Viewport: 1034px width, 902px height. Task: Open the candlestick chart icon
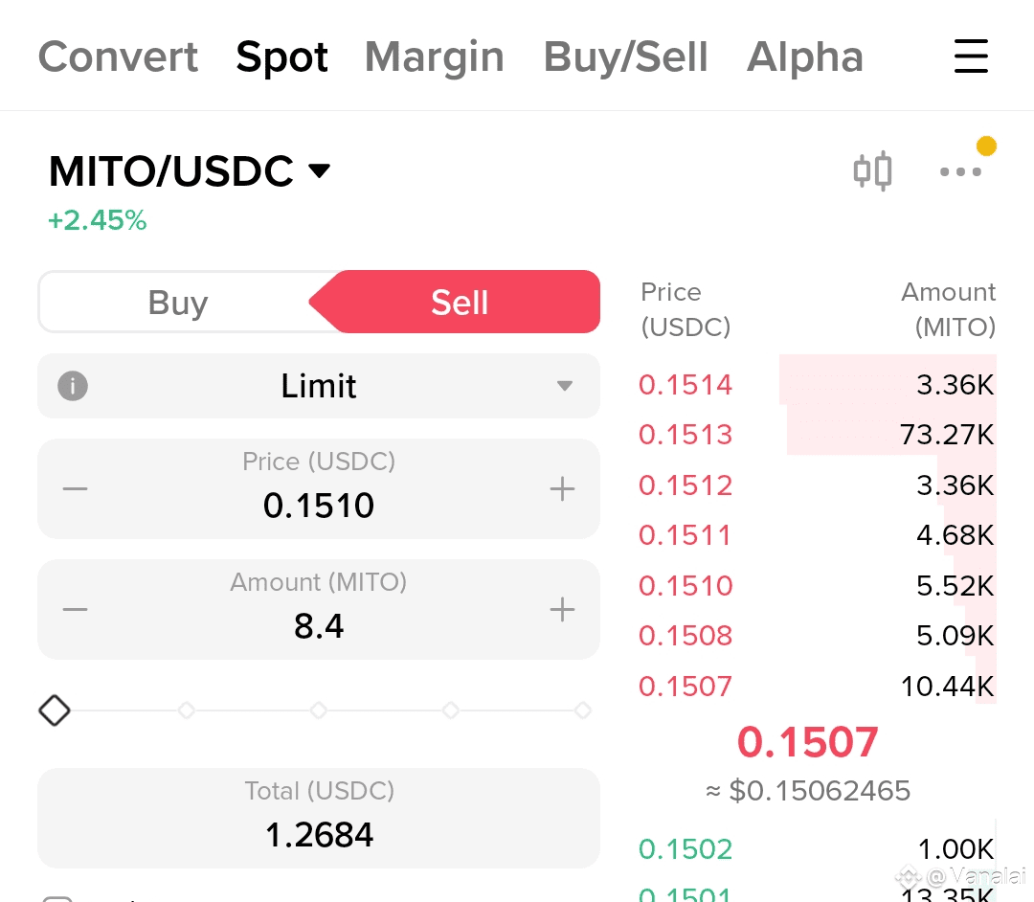(x=872, y=171)
